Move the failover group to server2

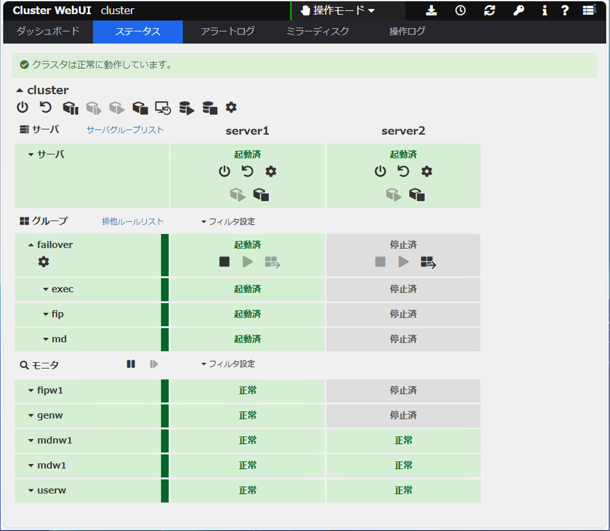[428, 262]
